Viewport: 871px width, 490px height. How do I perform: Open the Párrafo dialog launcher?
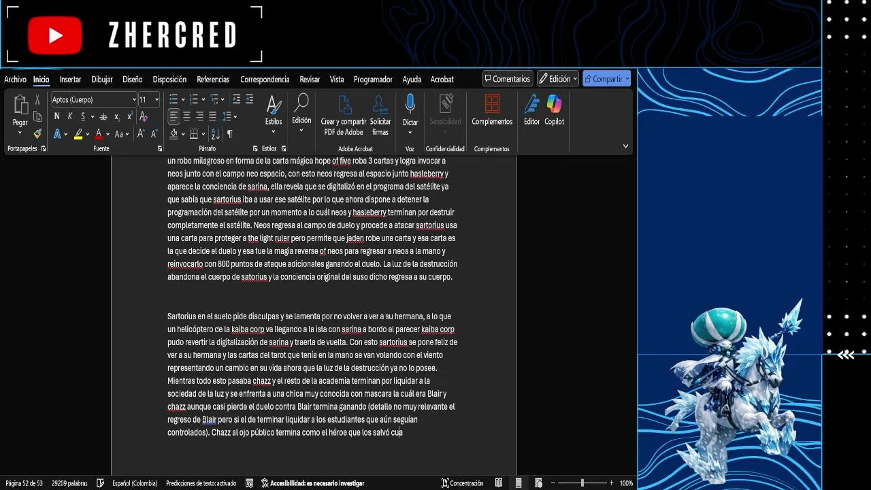[255, 148]
